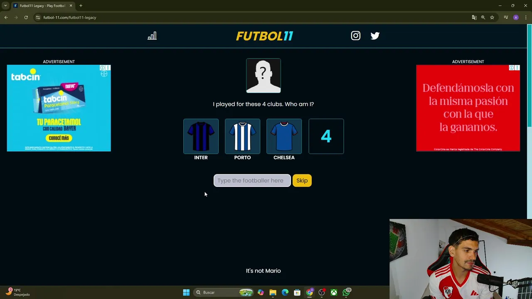Select the Porto jersey card
The height and width of the screenshot is (299, 532).
[x=242, y=136]
